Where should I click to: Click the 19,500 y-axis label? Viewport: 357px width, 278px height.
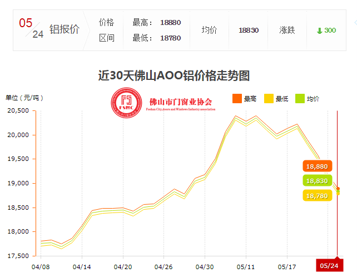tap(18, 159)
